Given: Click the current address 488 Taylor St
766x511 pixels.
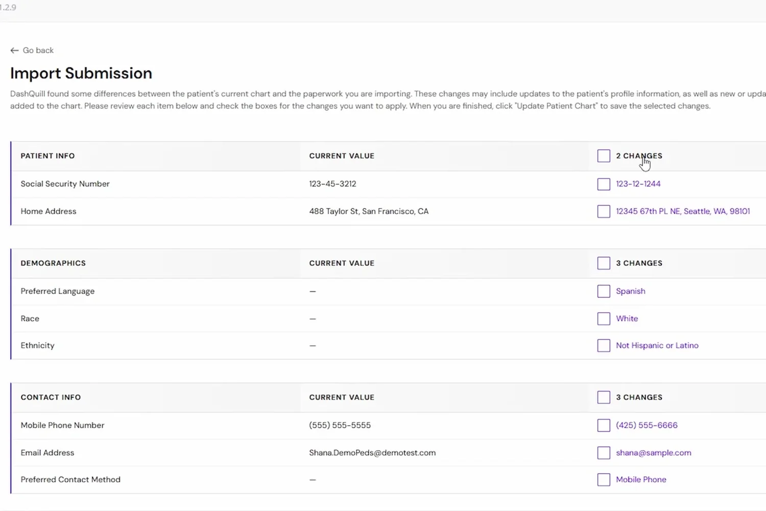Looking at the screenshot, I should (x=369, y=212).
